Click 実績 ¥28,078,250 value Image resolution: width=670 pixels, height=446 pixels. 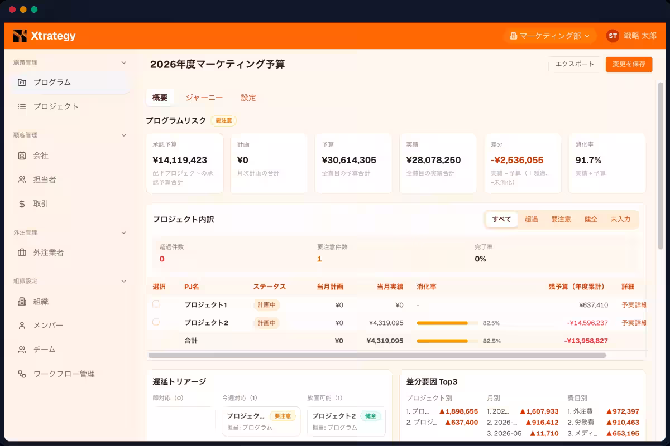[433, 160]
